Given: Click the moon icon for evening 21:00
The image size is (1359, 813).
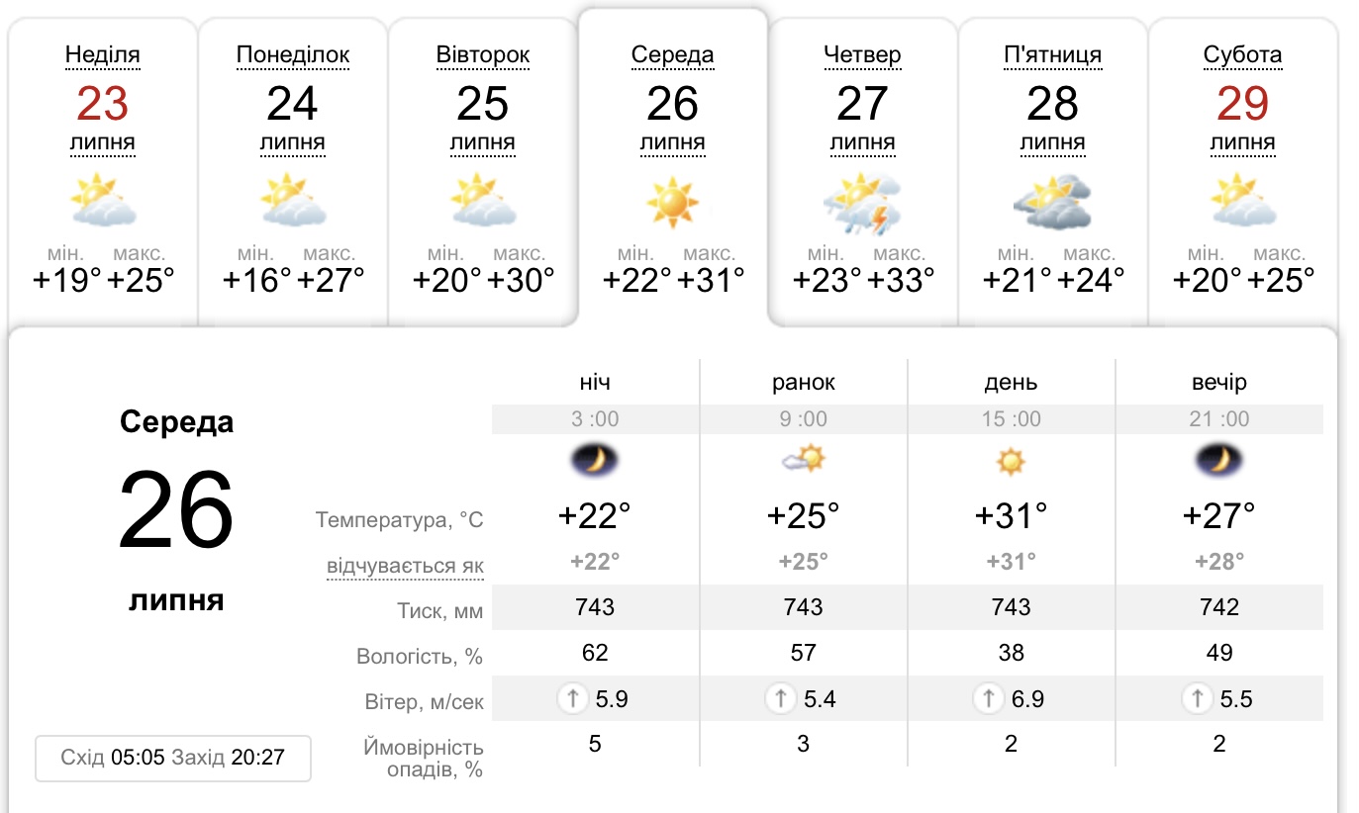Looking at the screenshot, I should pos(1218,460).
